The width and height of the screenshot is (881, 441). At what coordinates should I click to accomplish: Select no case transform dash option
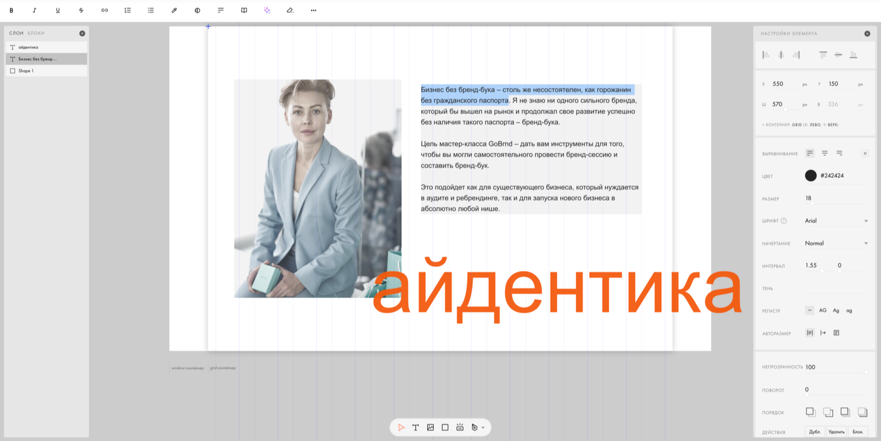point(810,311)
